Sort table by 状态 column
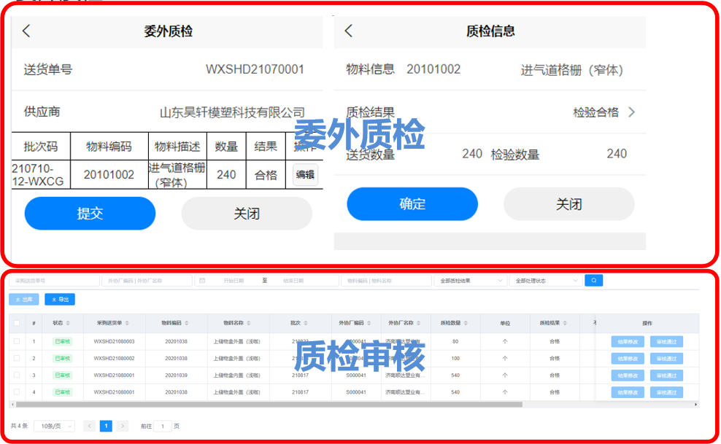 (x=68, y=323)
